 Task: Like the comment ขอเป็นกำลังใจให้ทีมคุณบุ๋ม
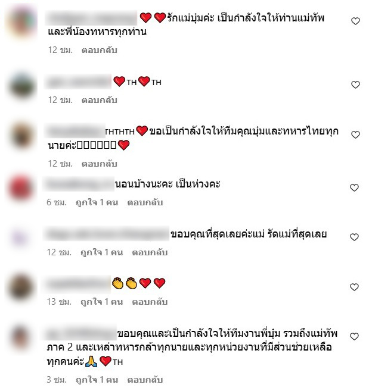(x=355, y=134)
